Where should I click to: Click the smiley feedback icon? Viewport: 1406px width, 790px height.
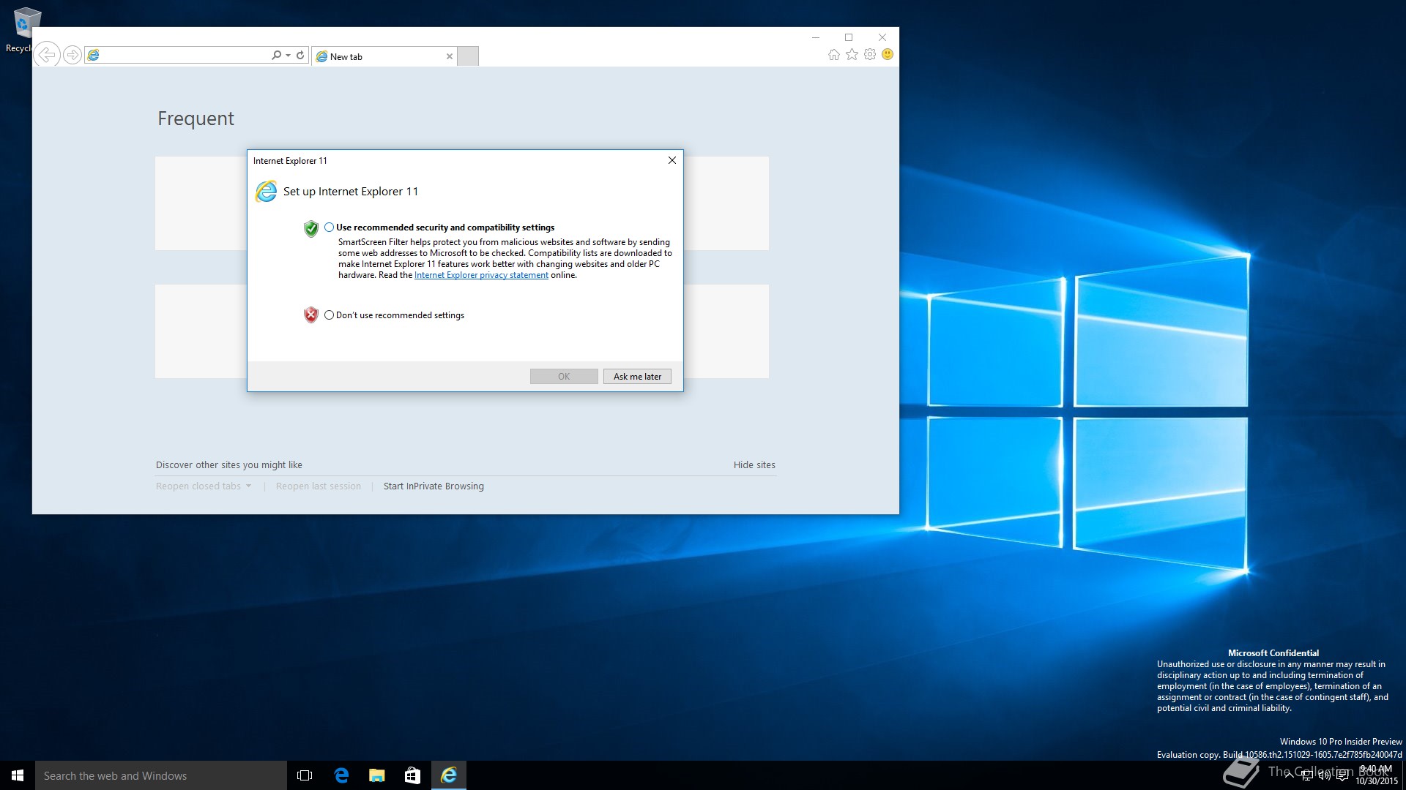click(888, 55)
